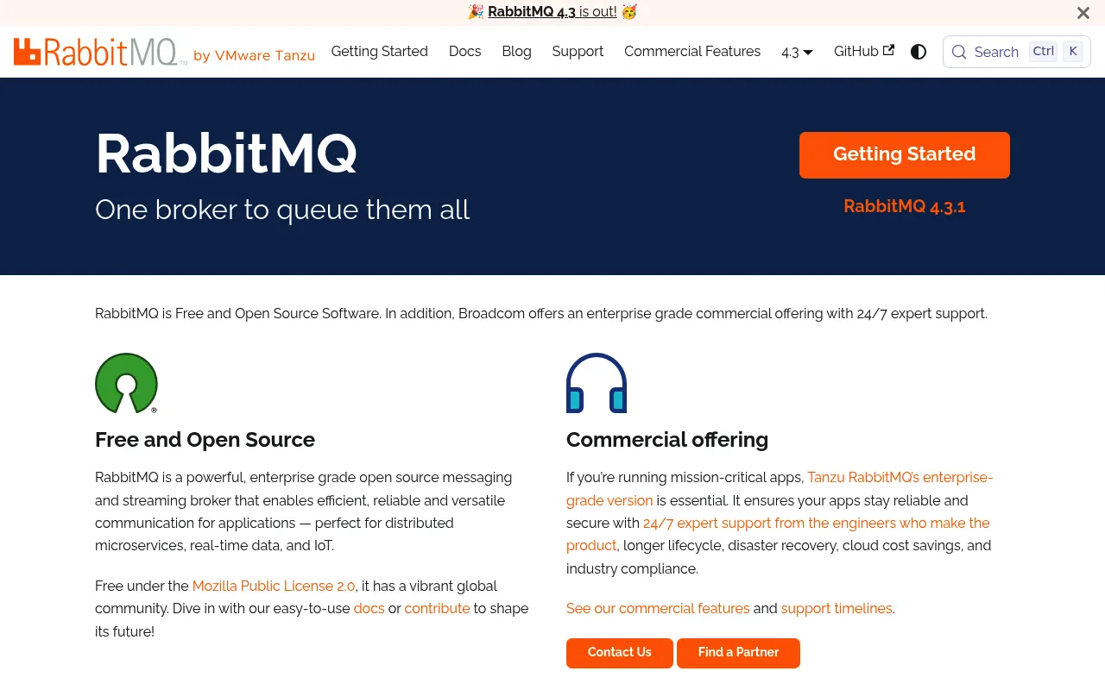Open the Mozilla Public License 2.0 link
1105x690 pixels.
(274, 586)
